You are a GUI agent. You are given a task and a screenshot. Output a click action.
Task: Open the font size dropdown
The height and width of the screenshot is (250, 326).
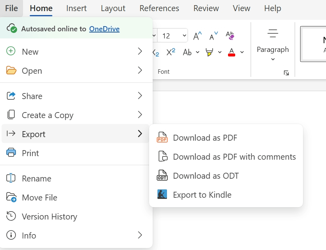[184, 36]
